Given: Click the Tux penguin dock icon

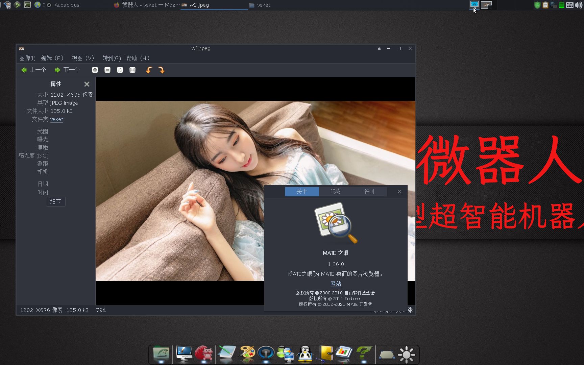Looking at the screenshot, I should click(x=305, y=354).
